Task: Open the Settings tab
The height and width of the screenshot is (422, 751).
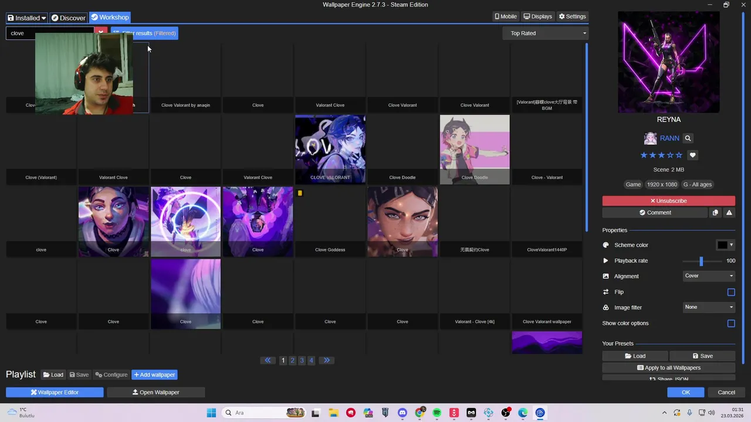Action: point(572,17)
